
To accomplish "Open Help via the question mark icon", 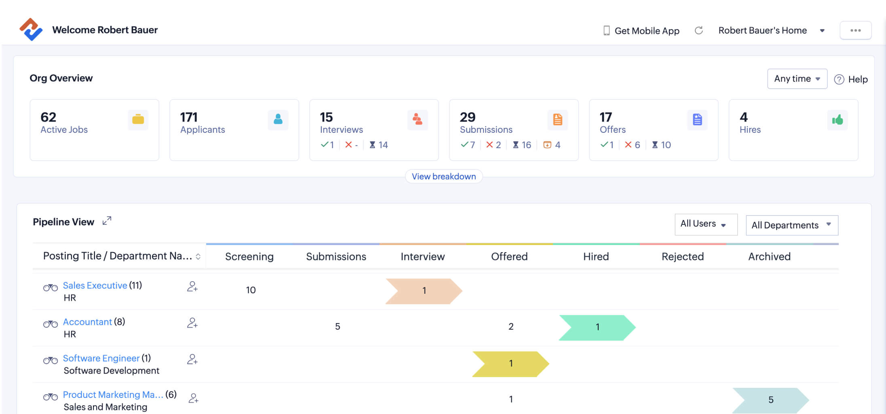I will [840, 79].
